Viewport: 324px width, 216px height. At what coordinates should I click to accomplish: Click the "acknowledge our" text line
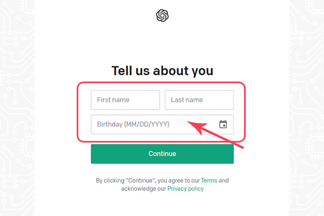point(143,189)
